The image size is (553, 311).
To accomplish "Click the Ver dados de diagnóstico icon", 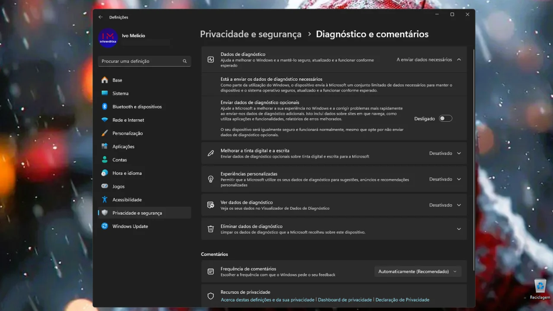I will point(211,205).
